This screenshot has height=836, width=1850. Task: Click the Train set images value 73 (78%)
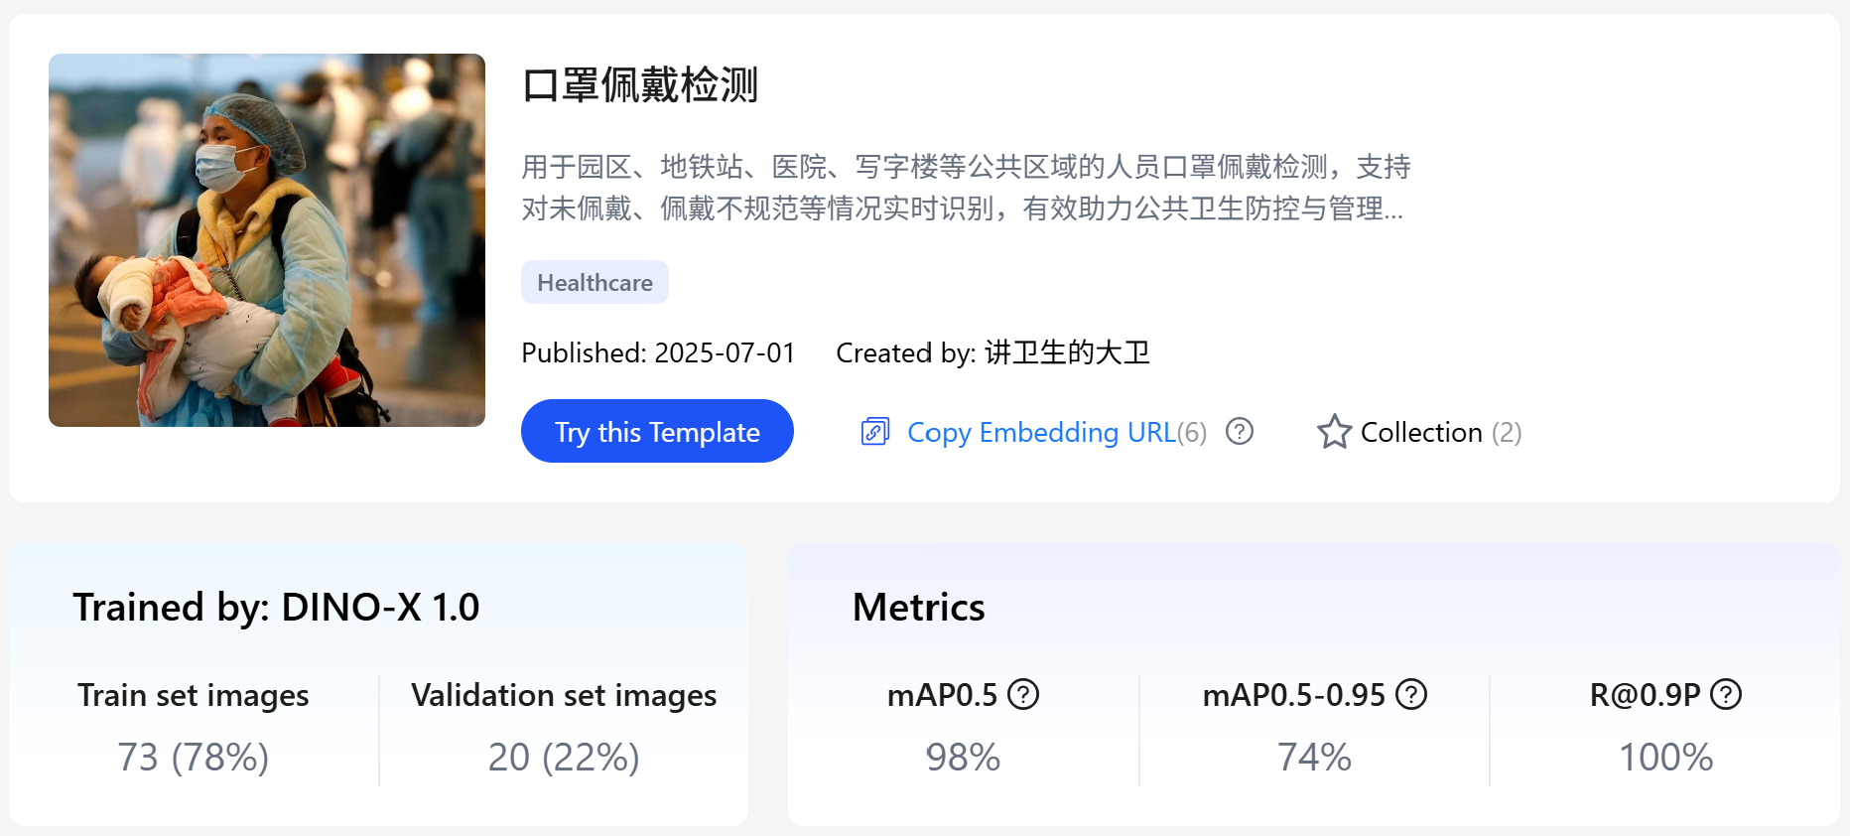click(x=194, y=757)
